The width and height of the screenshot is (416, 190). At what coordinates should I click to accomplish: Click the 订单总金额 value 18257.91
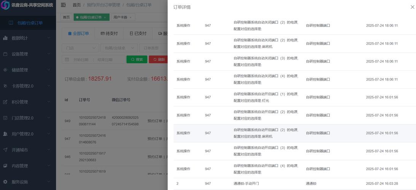coord(100,79)
